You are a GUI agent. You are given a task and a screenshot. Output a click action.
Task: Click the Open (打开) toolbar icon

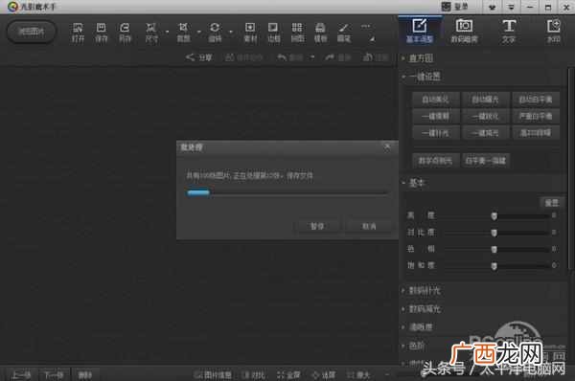coord(78,28)
